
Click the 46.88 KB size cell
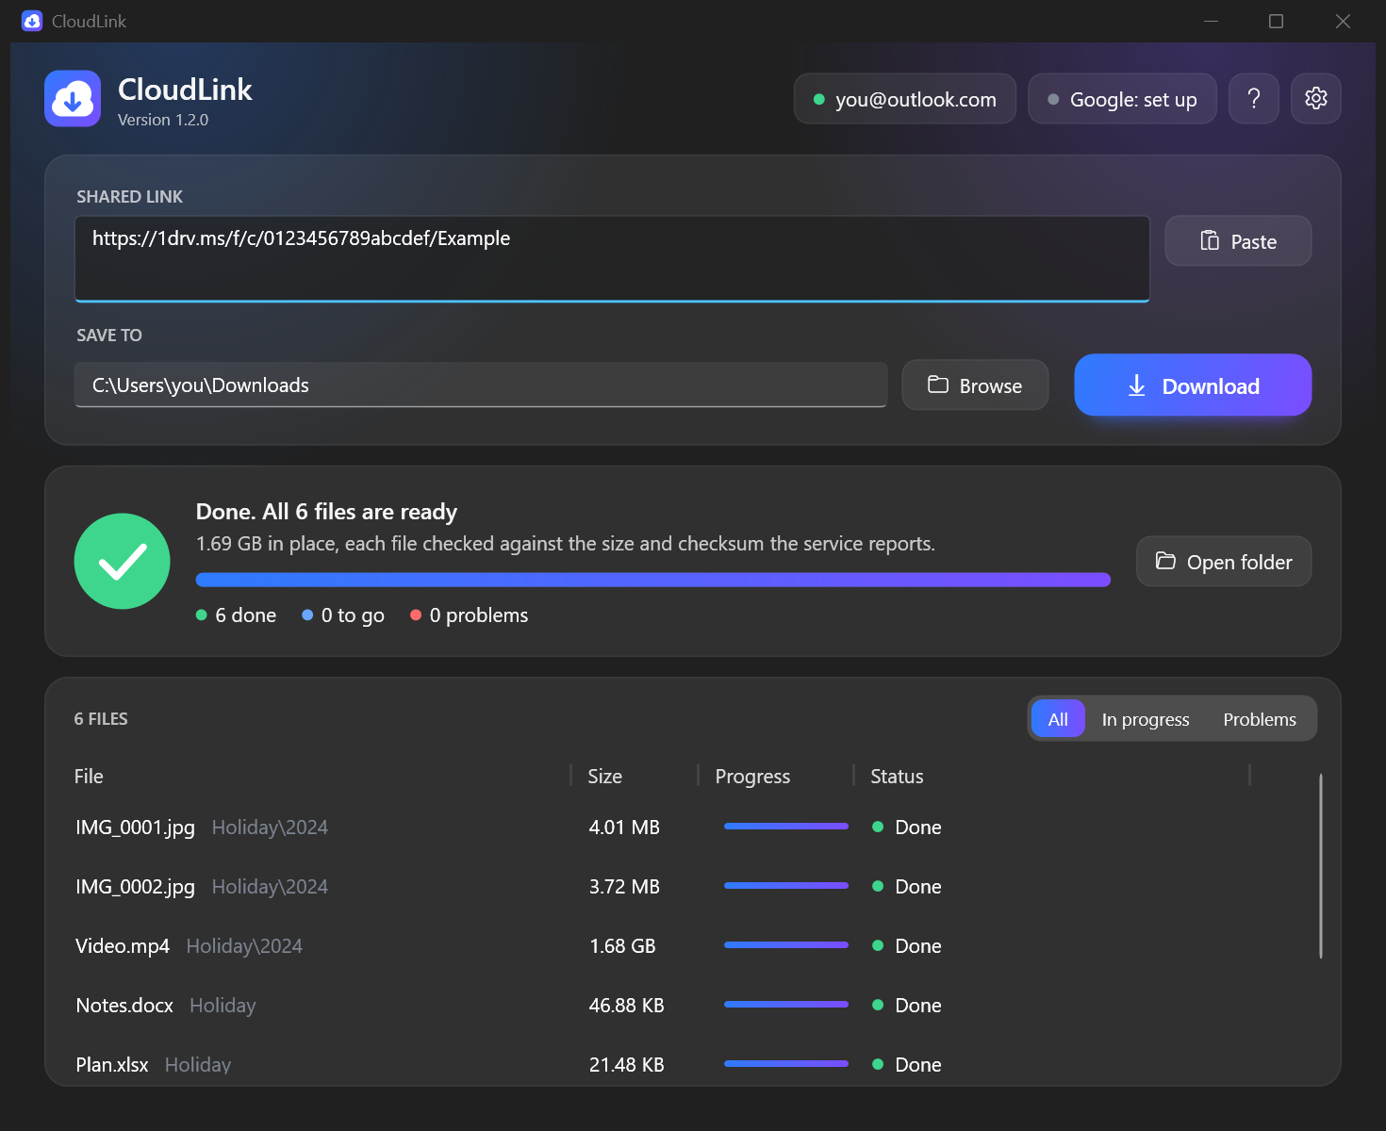[x=626, y=1006]
